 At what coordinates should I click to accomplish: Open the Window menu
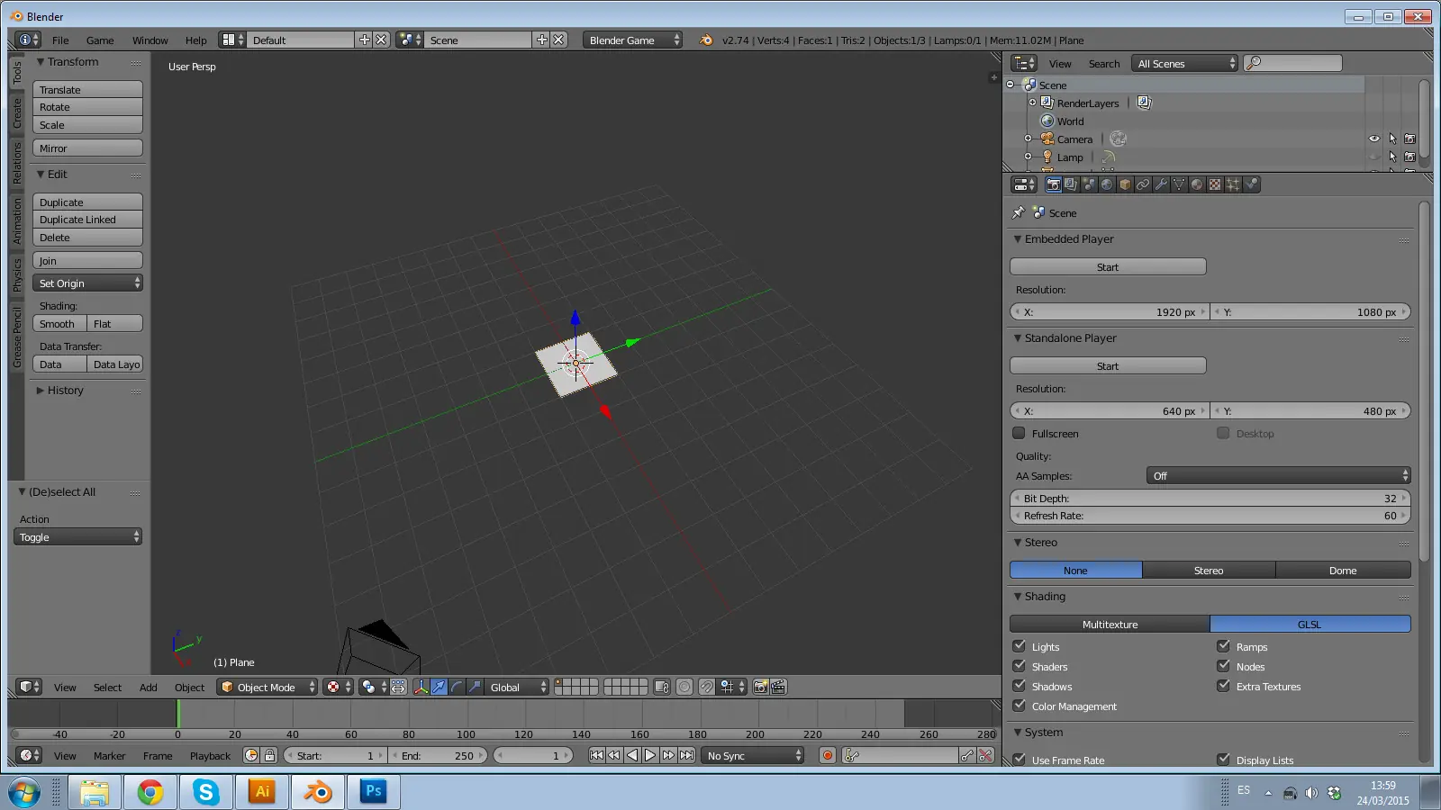[150, 40]
